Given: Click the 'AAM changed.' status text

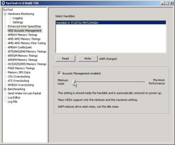Looking at the screenshot, I should pyautogui.click(x=108, y=59).
